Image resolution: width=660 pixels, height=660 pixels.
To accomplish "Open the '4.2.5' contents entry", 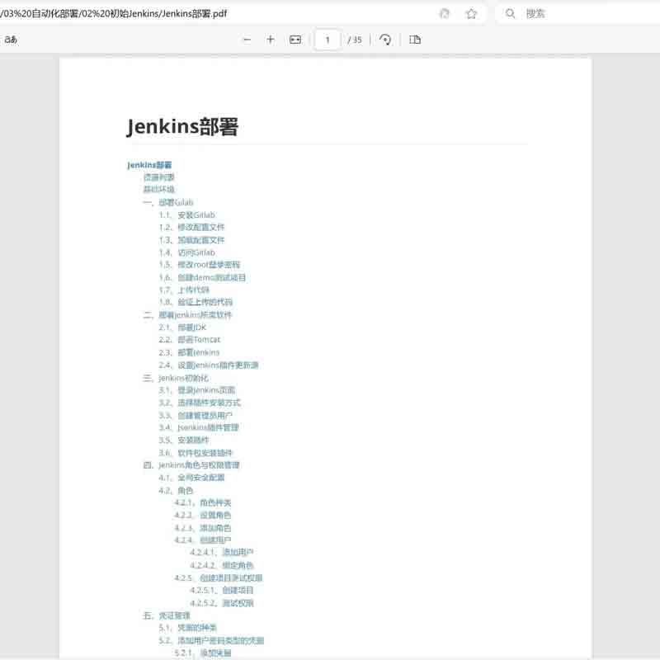I will pyautogui.click(x=219, y=578).
